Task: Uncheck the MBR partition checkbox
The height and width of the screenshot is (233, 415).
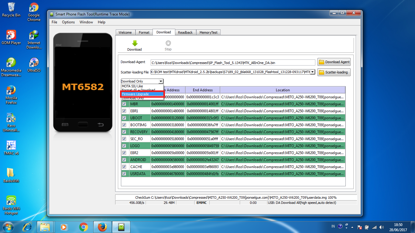Action: pos(124,104)
